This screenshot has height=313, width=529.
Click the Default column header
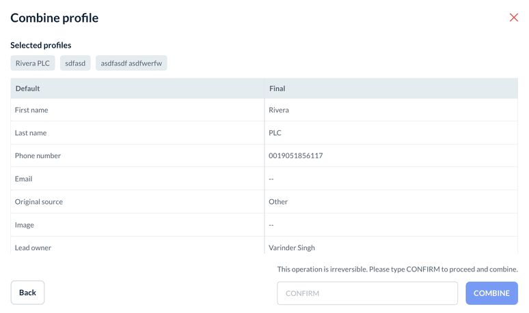click(27, 89)
